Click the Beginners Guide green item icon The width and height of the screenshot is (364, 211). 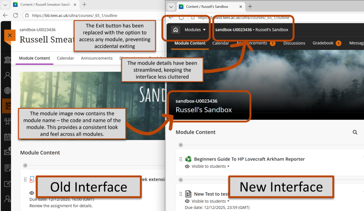tap(188, 159)
